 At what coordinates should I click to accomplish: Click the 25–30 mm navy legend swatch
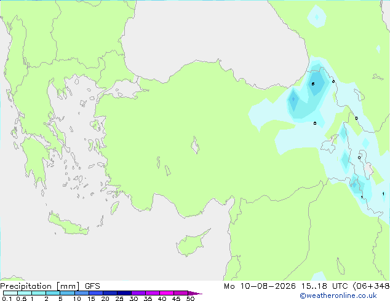tap(124, 293)
